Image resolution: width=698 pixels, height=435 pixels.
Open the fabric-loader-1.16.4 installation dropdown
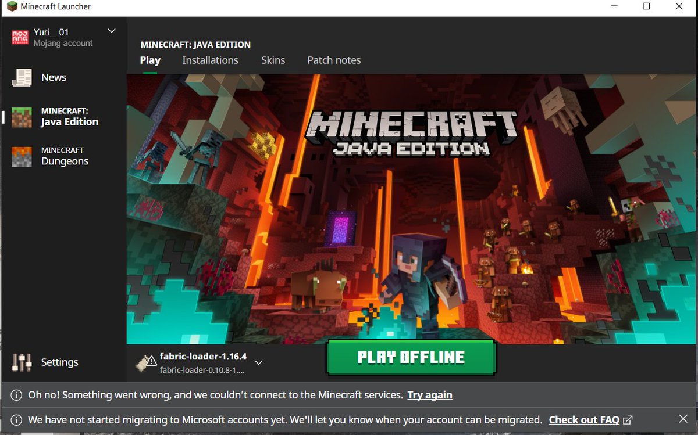pyautogui.click(x=259, y=362)
